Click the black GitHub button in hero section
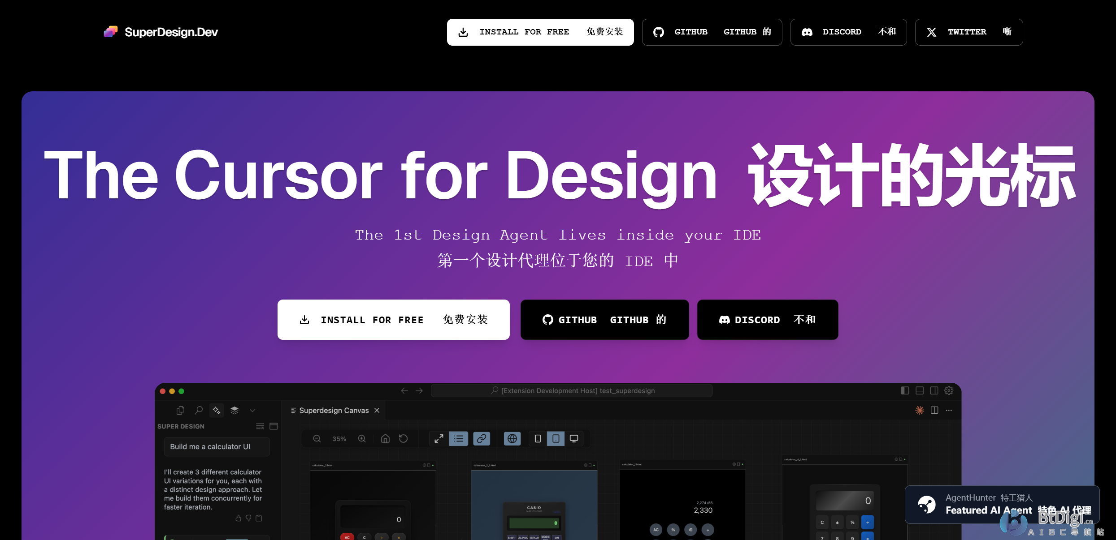The height and width of the screenshot is (540, 1116). (604, 320)
